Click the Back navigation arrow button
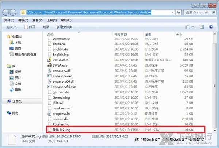 coord(6,12)
